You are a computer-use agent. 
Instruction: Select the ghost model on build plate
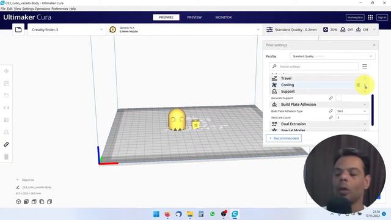177,120
